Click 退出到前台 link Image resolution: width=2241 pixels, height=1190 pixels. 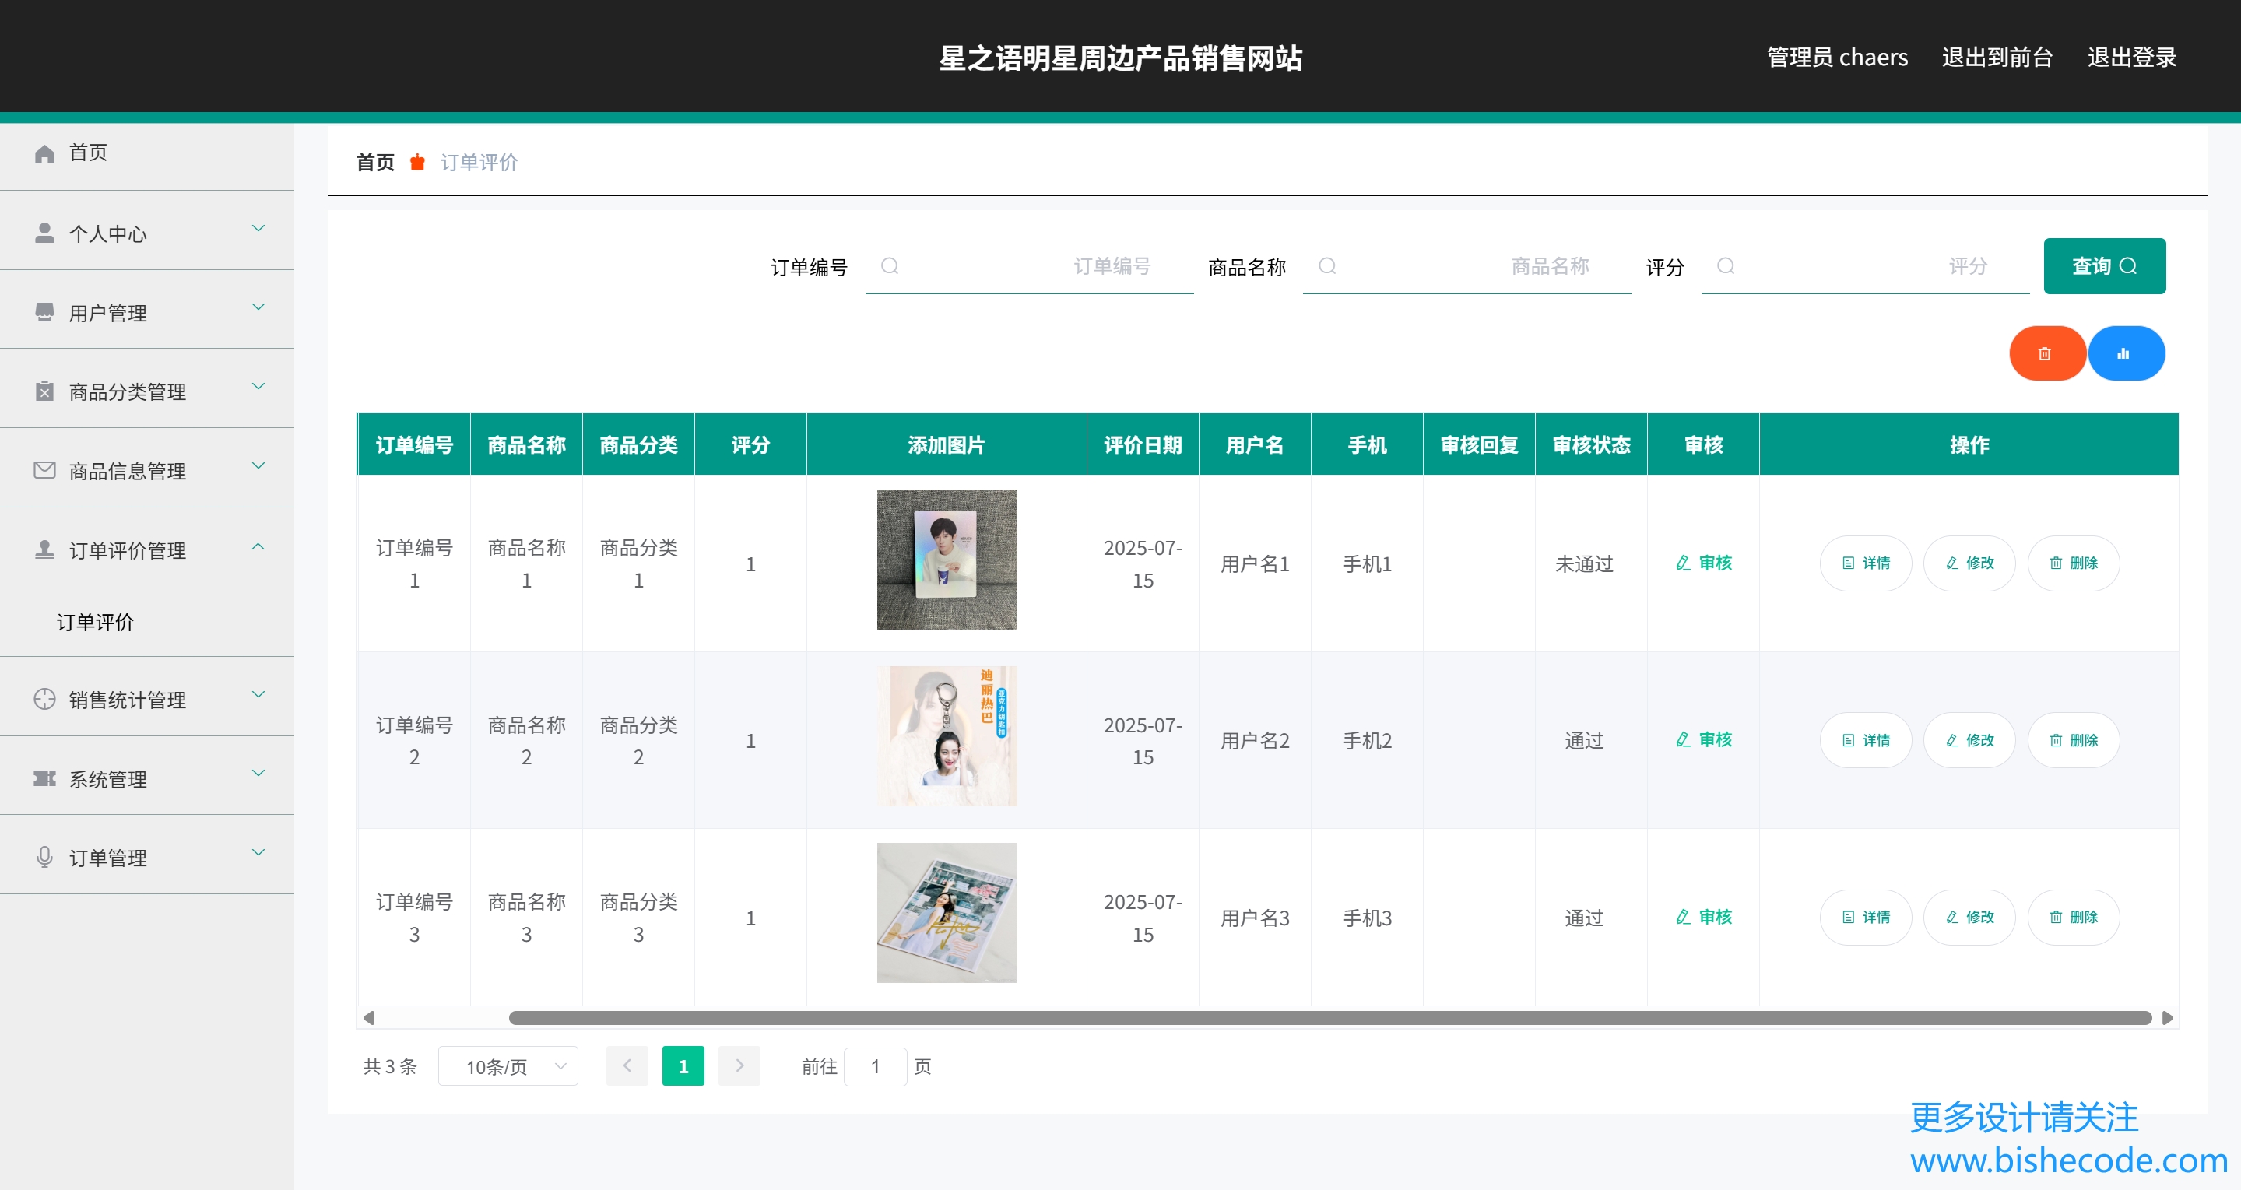point(1997,58)
